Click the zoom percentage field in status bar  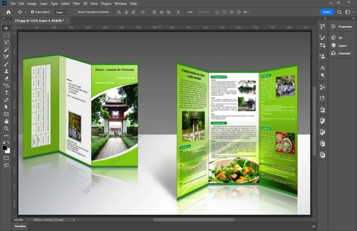click(18, 220)
